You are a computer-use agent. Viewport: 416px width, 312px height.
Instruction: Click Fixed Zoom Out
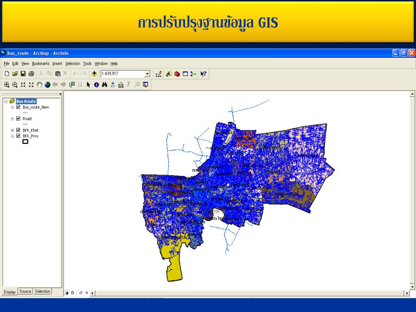tap(31, 84)
